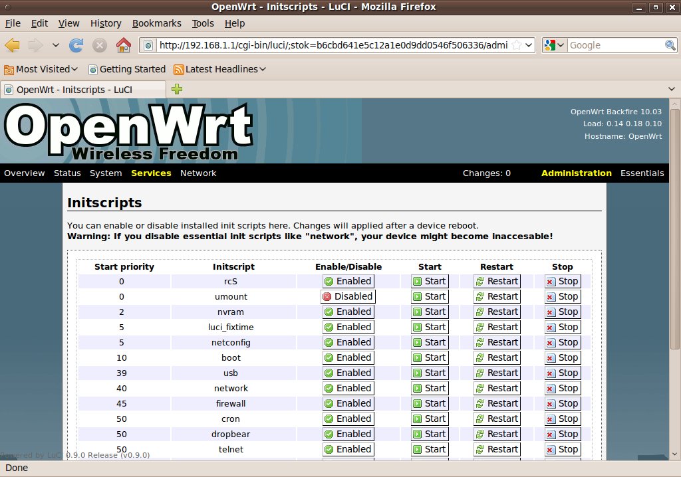Click the Reload page icon
This screenshot has height=477, width=681.
pos(76,45)
